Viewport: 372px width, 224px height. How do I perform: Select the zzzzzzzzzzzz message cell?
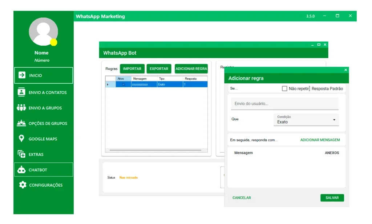pyautogui.click(x=144, y=84)
